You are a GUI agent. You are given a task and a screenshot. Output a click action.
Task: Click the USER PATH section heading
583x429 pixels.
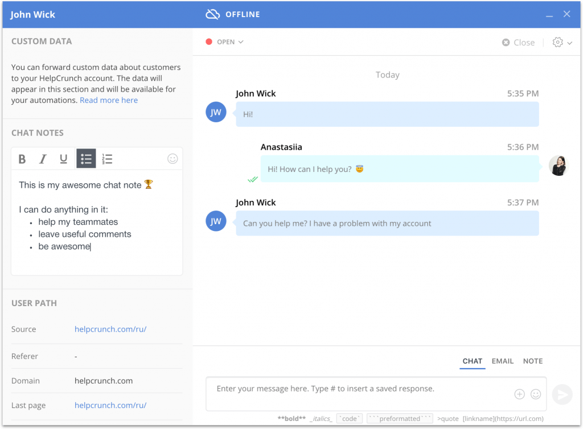(34, 303)
